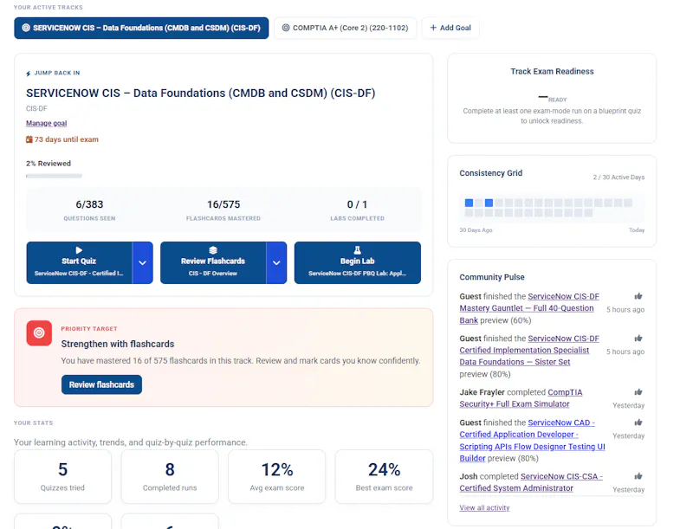Click the Best exam score card
Viewport: 693px width, 529px height.
click(384, 477)
